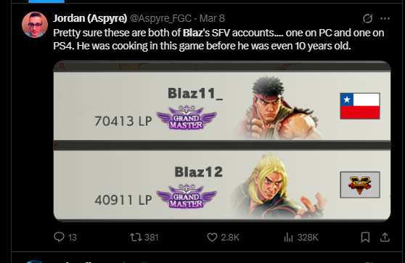Image resolution: width=405 pixels, height=263 pixels.
Task: Open the three-dot more options menu
Action: coord(385,18)
